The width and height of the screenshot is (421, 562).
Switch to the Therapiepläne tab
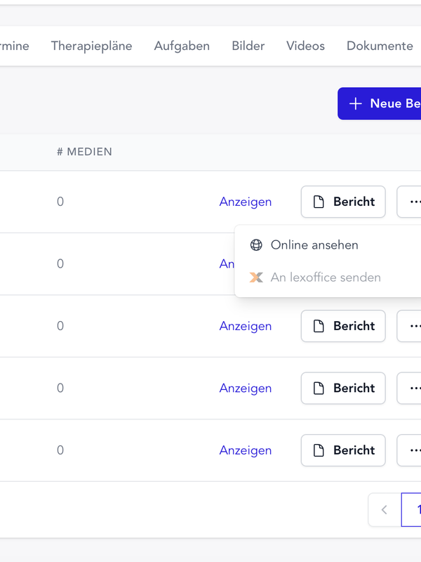(92, 46)
